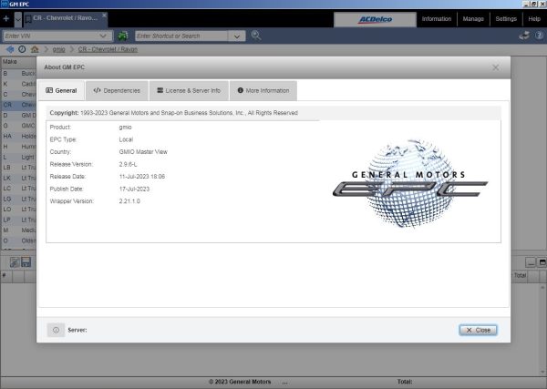Viewport: 547px width, 389px height.
Task: Open the Settings menu
Action: [x=506, y=19]
